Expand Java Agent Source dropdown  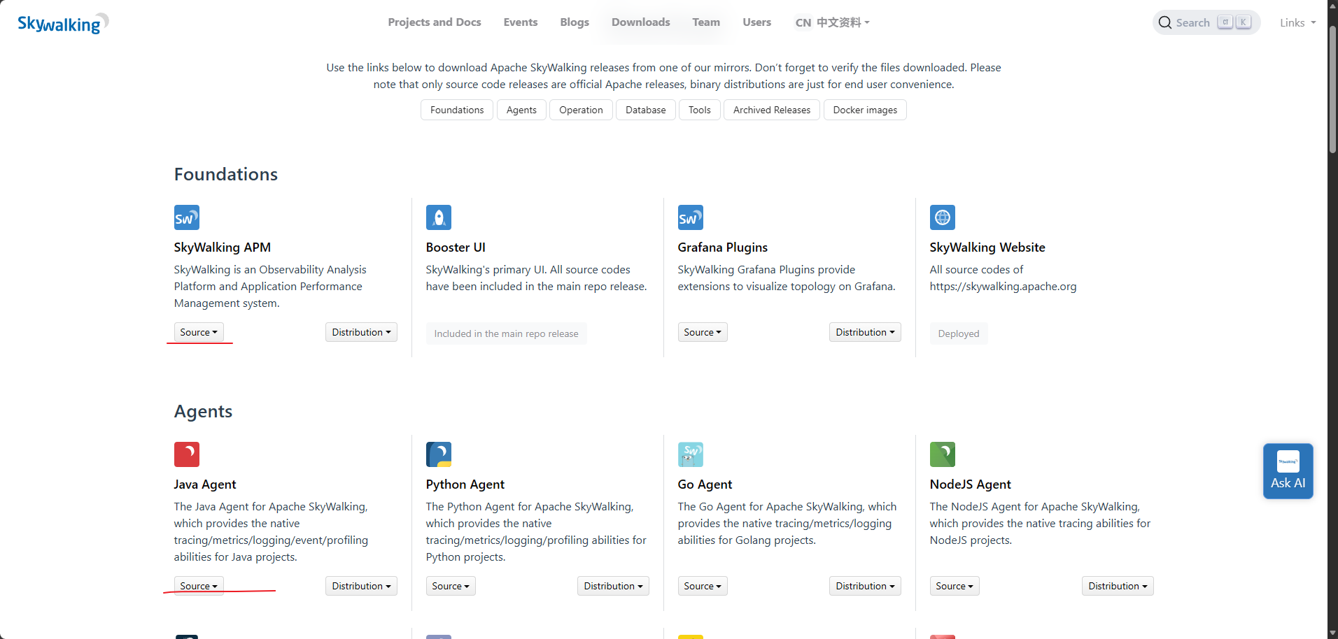[199, 586]
